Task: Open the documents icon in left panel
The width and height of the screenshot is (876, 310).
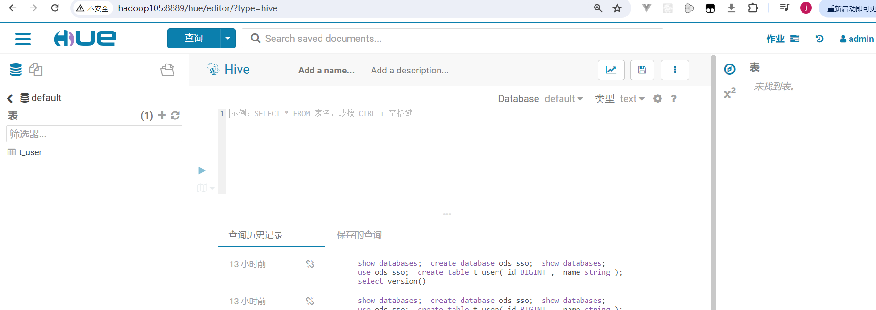Action: [36, 70]
